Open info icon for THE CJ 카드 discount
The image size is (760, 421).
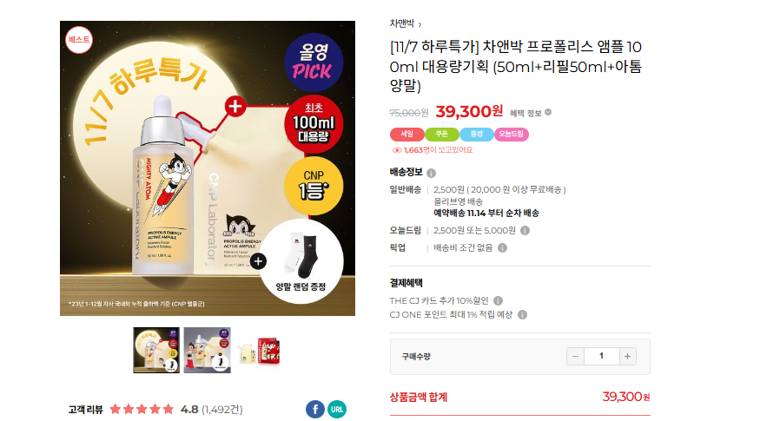point(498,301)
